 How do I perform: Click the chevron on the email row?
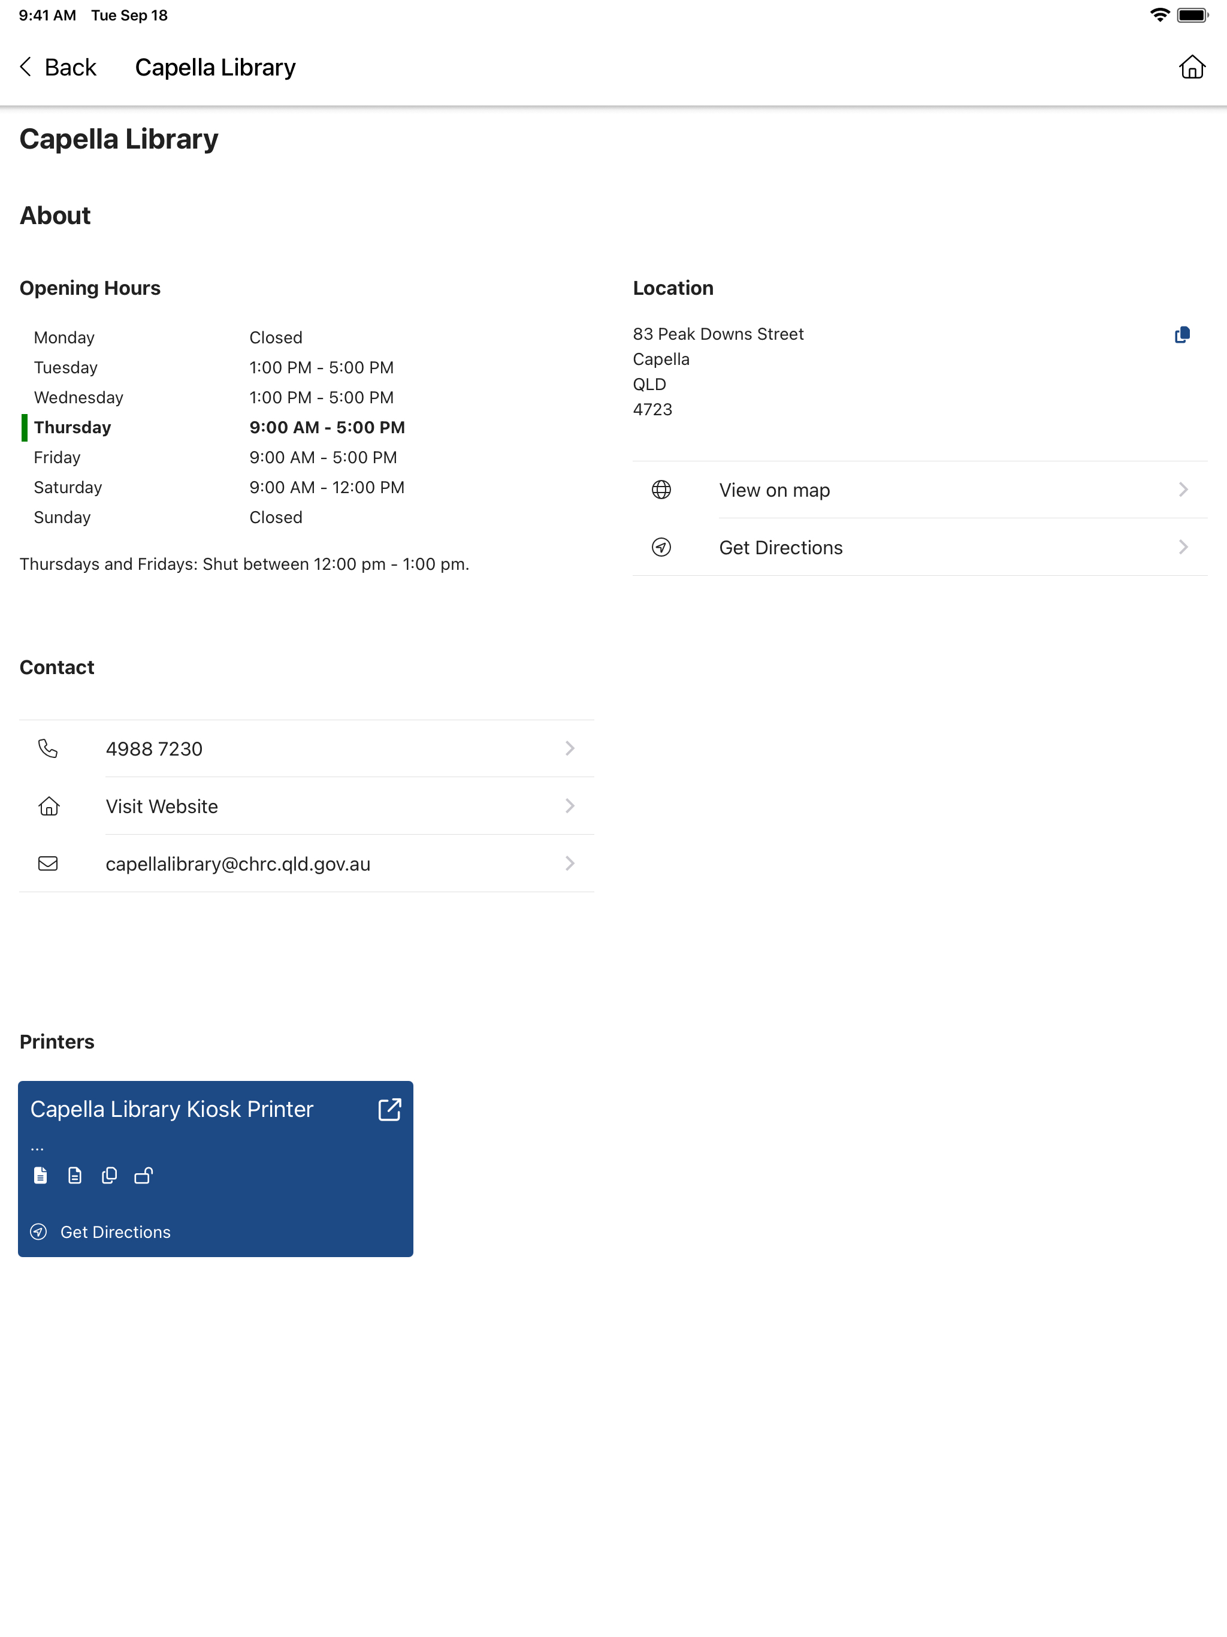[570, 863]
